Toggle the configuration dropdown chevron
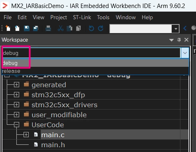 coord(185,53)
